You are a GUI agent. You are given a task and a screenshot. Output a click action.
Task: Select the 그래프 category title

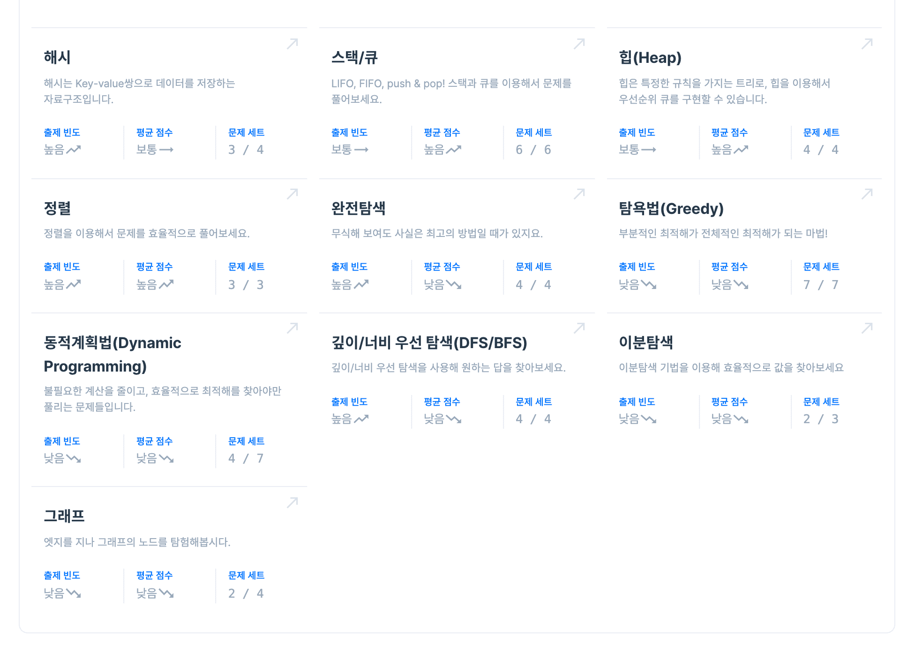click(64, 517)
